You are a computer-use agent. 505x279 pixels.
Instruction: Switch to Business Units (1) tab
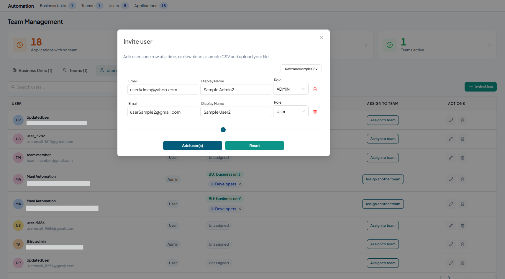tap(32, 71)
